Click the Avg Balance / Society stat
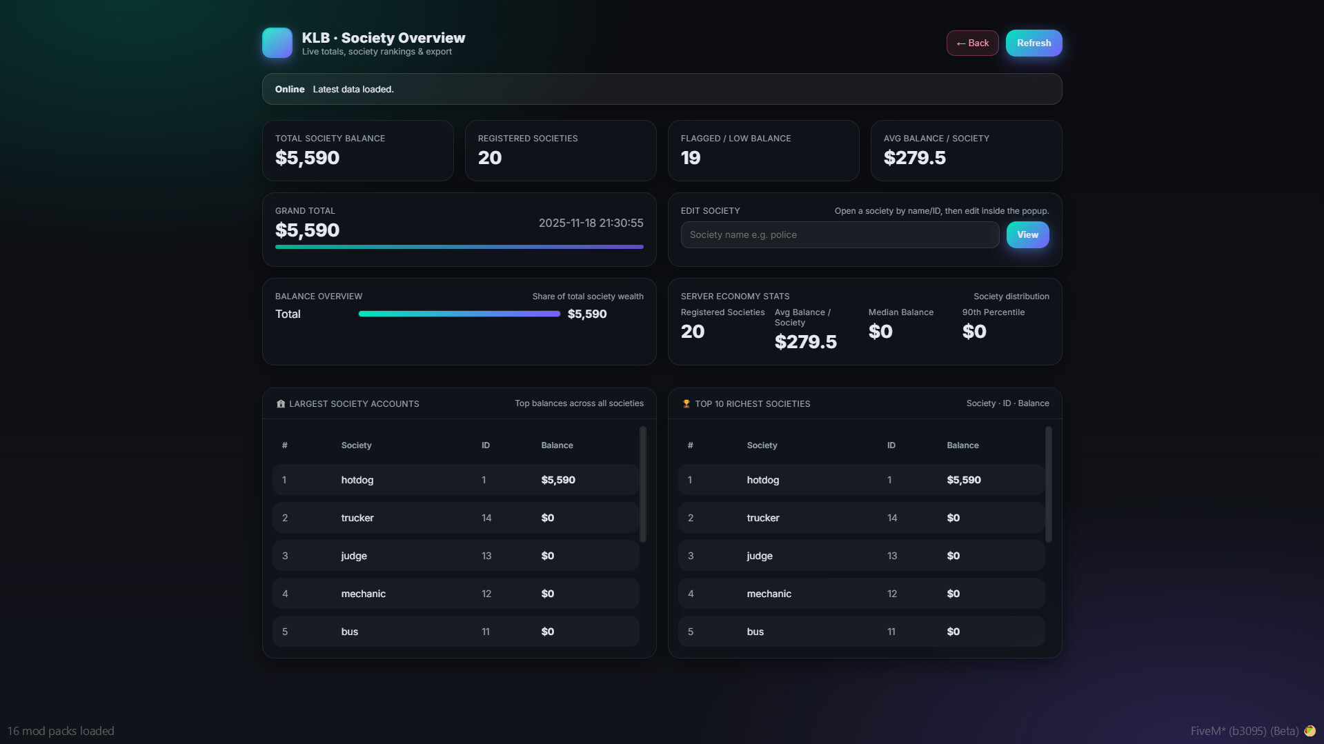 coord(966,150)
